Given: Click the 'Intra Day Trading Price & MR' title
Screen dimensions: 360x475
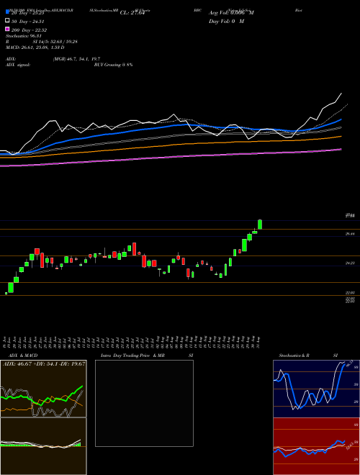Looking at the screenshot, I should [x=132, y=356].
